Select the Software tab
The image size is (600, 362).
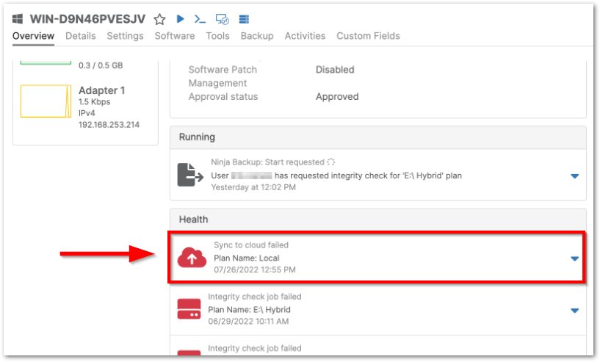pos(175,36)
